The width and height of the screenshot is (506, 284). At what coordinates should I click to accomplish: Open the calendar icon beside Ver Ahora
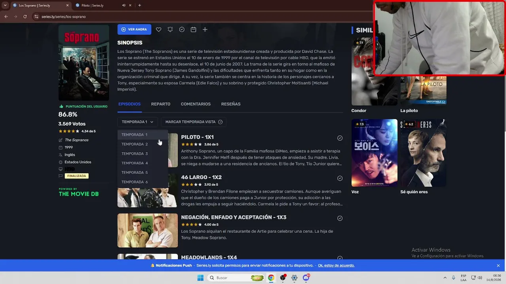click(x=193, y=30)
